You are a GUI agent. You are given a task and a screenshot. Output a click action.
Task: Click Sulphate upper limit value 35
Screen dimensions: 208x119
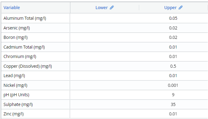(x=173, y=104)
